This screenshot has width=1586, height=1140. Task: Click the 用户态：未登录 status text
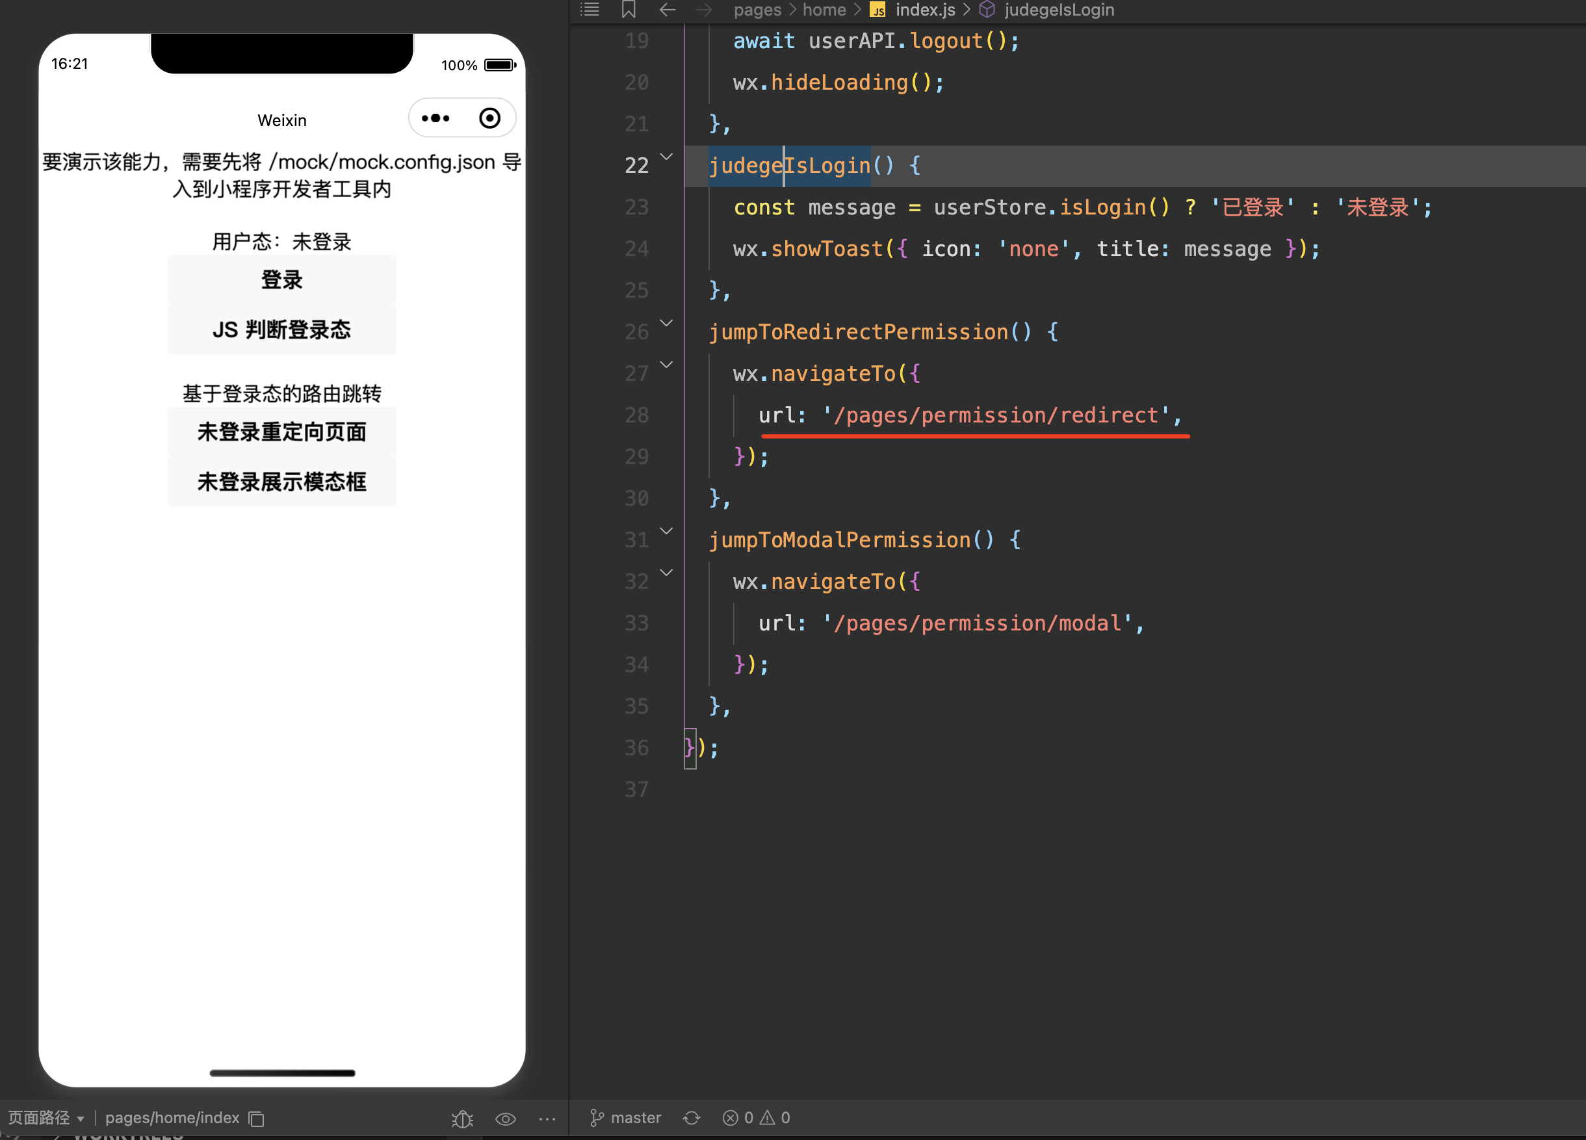[x=282, y=241]
